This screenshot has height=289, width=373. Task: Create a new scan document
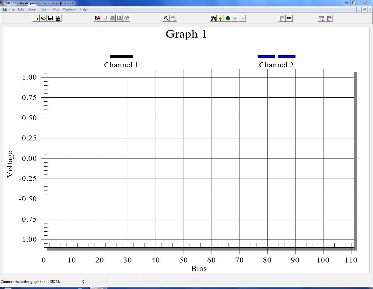36,18
